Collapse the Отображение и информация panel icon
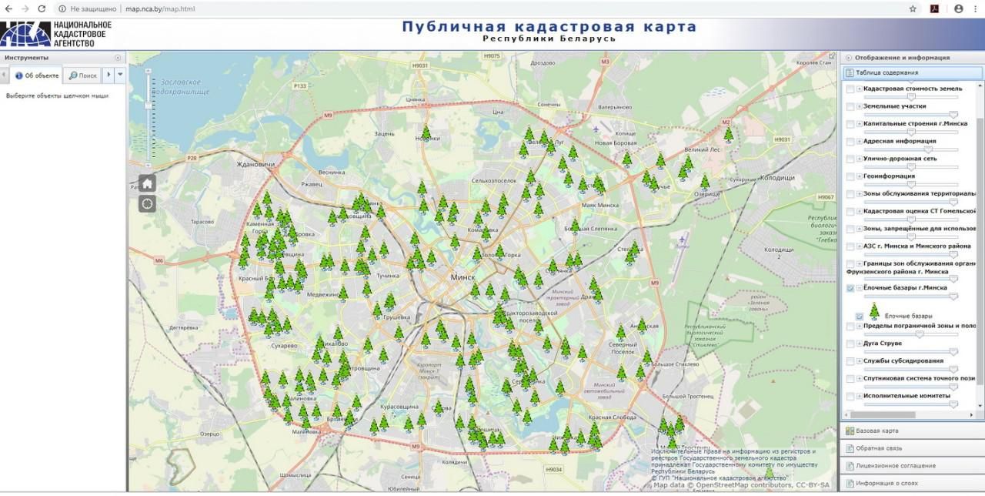The image size is (985, 496). (849, 58)
